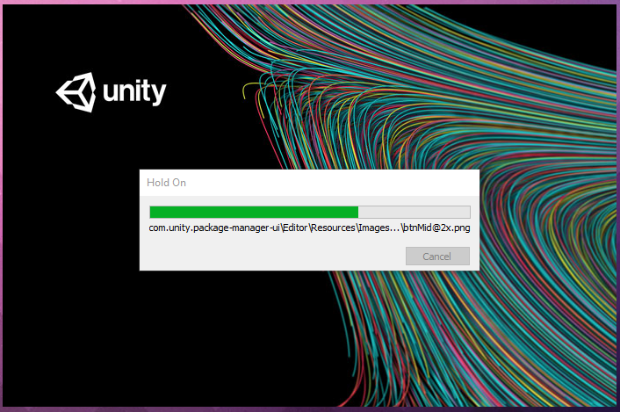Click the Unity cube logo icon
The height and width of the screenshot is (412, 620).
pos(76,92)
